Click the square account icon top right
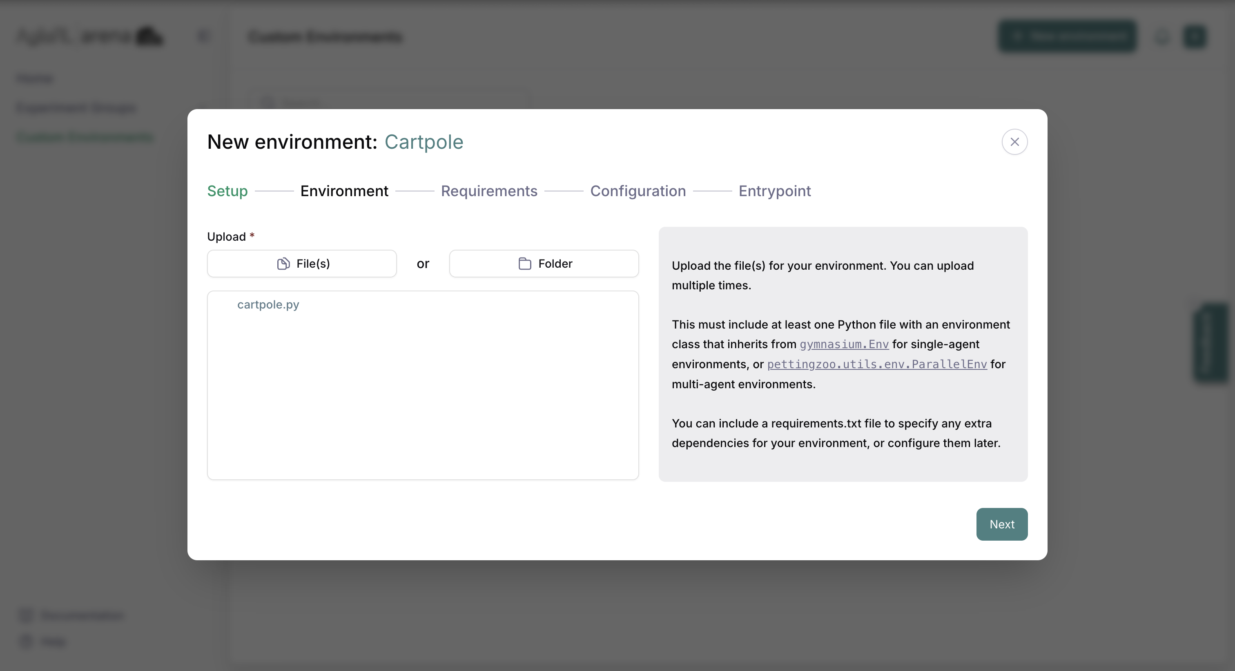This screenshot has width=1235, height=671. (x=1195, y=36)
